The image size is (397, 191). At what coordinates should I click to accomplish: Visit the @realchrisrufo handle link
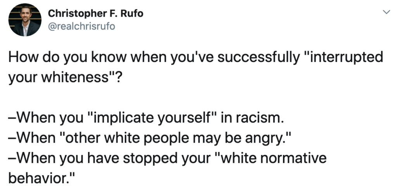click(81, 26)
